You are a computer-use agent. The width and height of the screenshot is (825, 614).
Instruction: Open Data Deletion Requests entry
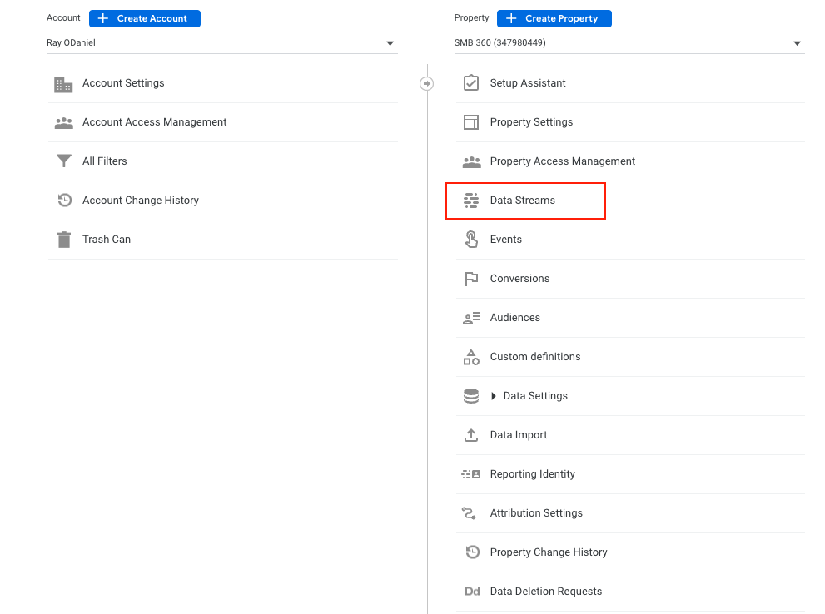click(545, 592)
